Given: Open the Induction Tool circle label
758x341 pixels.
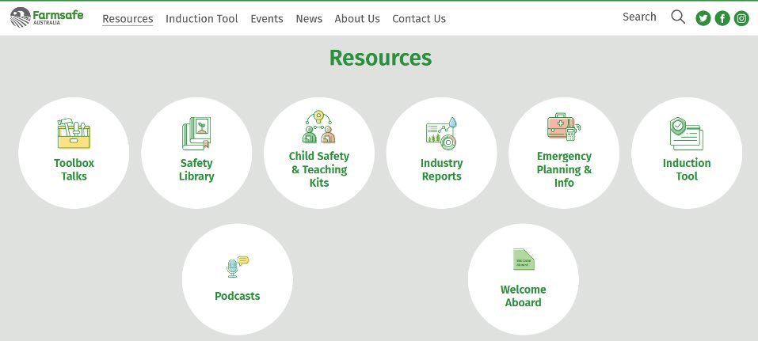Looking at the screenshot, I should [x=687, y=169].
